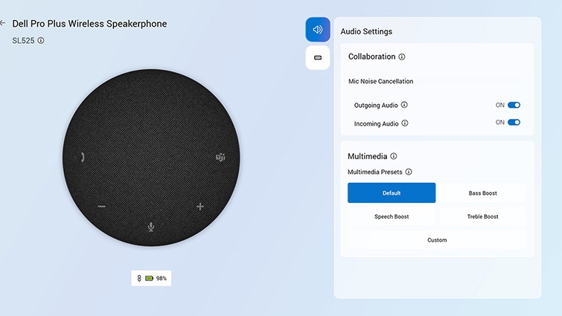Click the battery level icon
Screen dimensions: 562x316
149,278
